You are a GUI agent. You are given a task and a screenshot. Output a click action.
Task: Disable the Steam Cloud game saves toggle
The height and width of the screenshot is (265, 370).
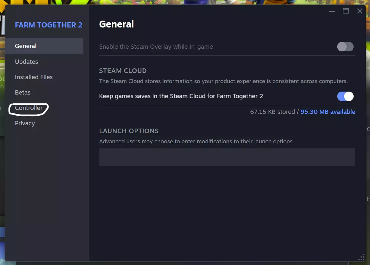(345, 96)
